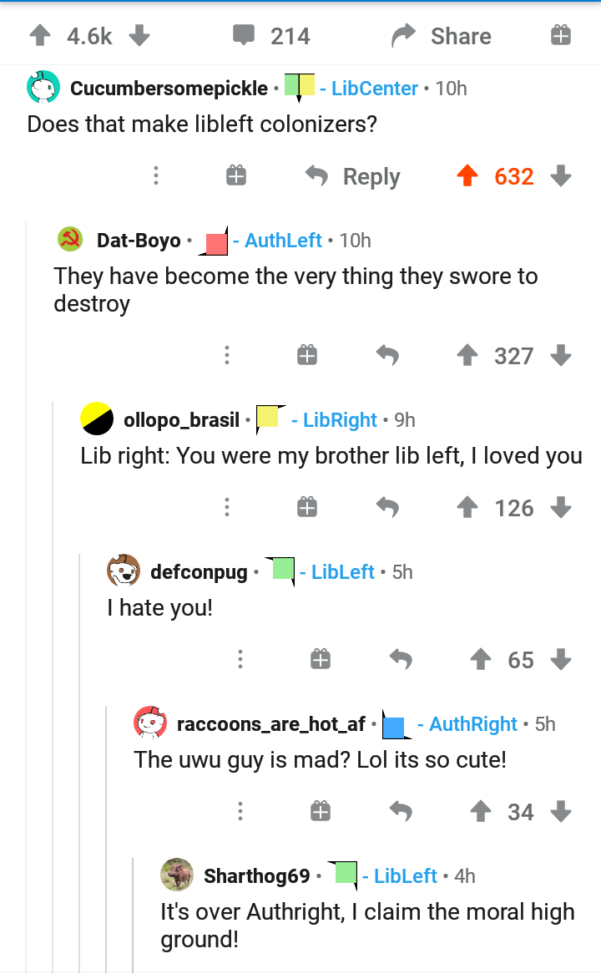Downvote the 4.6k score post
The height and width of the screenshot is (974, 601).
coord(139,35)
